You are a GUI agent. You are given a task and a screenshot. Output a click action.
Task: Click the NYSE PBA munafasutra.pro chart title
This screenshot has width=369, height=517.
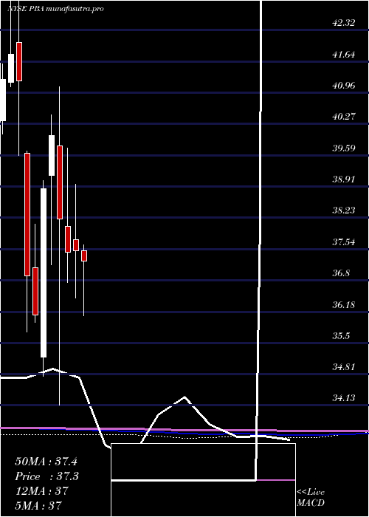pyautogui.click(x=55, y=9)
